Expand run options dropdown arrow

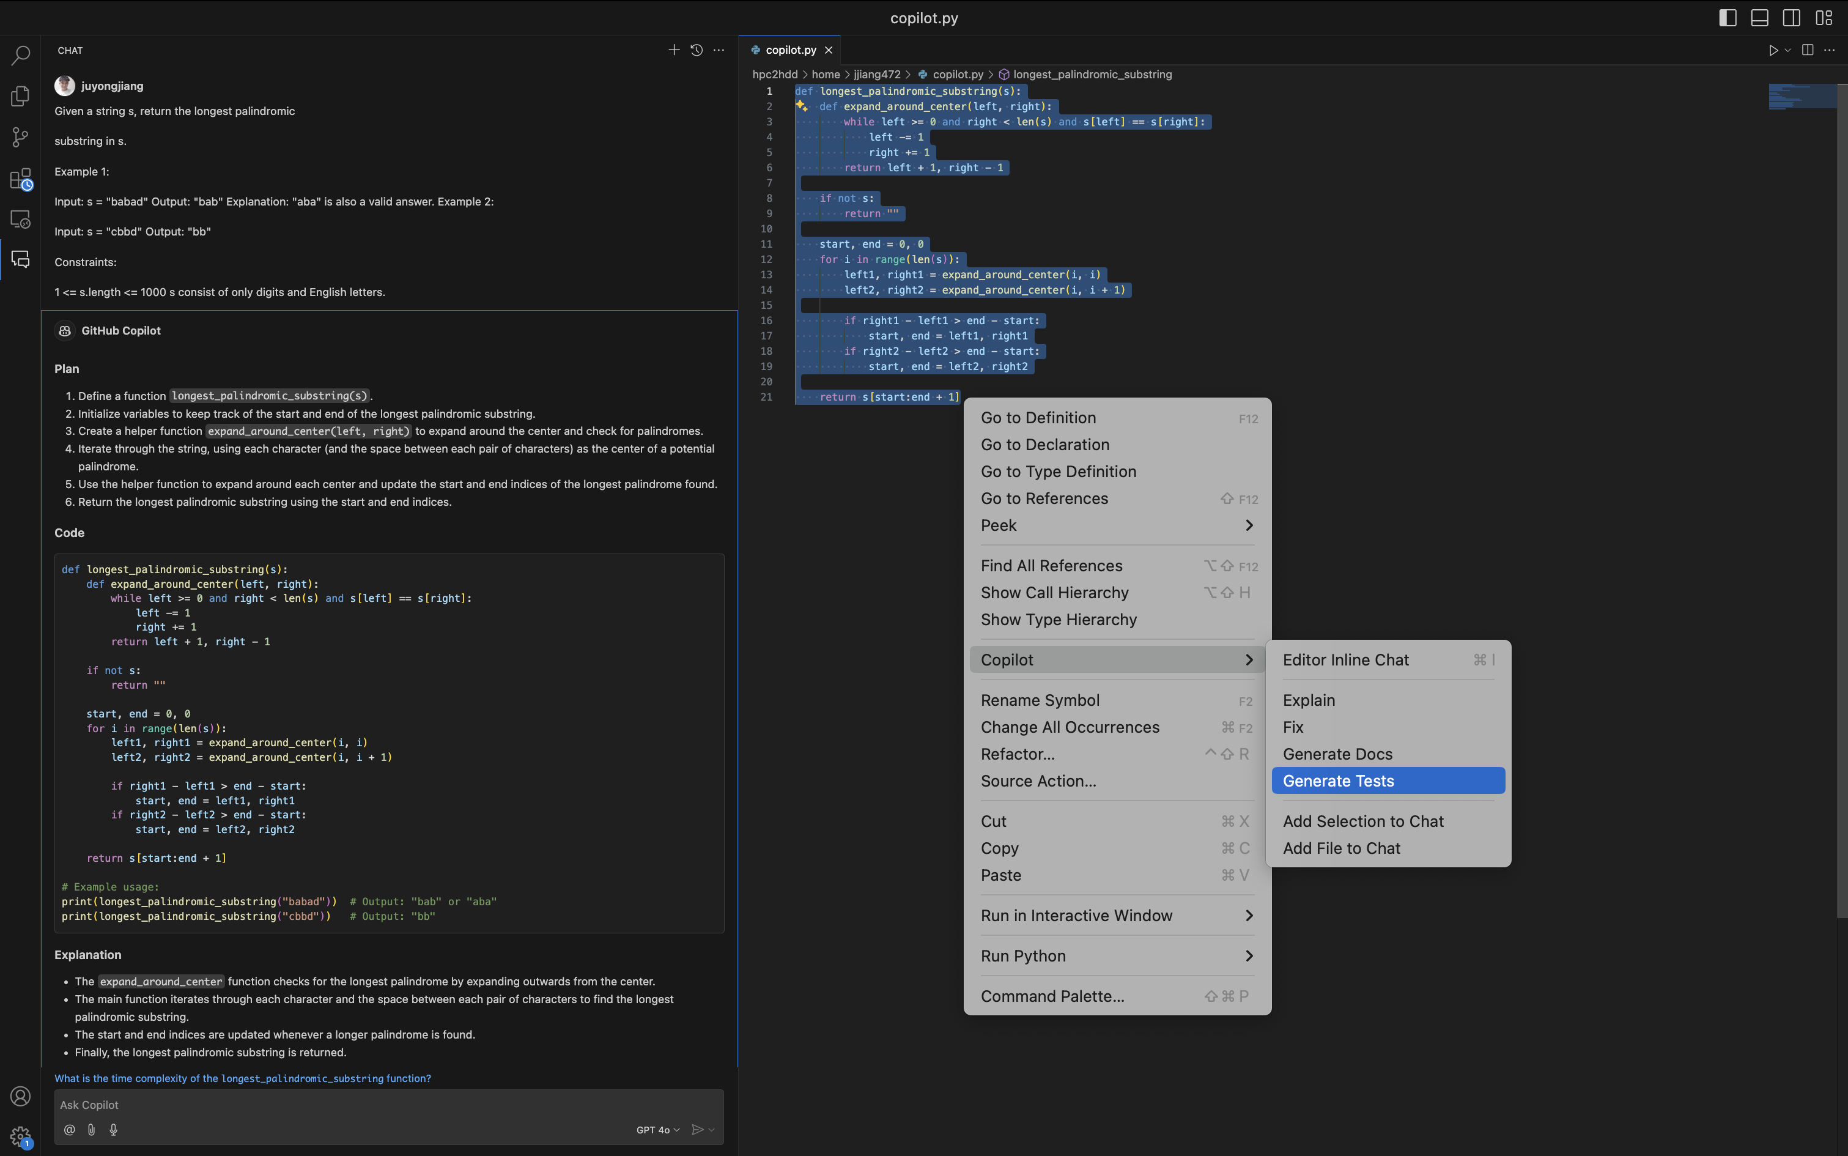coord(1787,50)
